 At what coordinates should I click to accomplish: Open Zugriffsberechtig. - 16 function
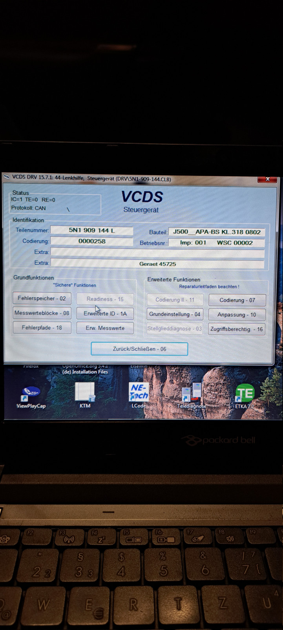[237, 329]
